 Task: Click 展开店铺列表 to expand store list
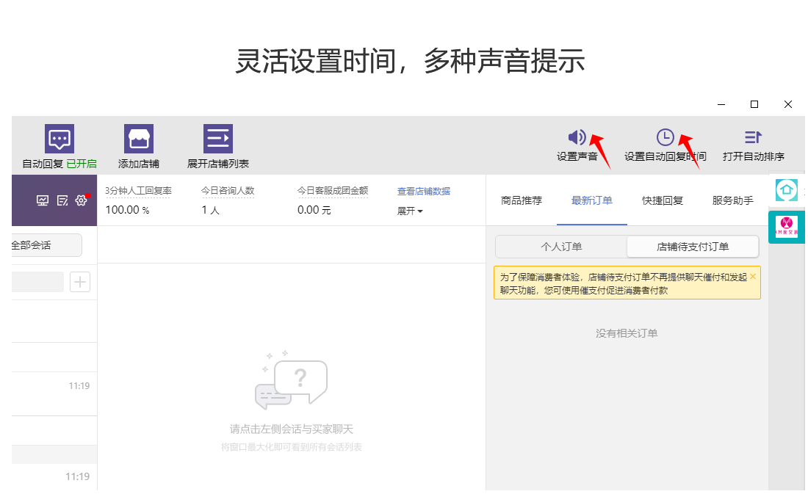point(217,139)
